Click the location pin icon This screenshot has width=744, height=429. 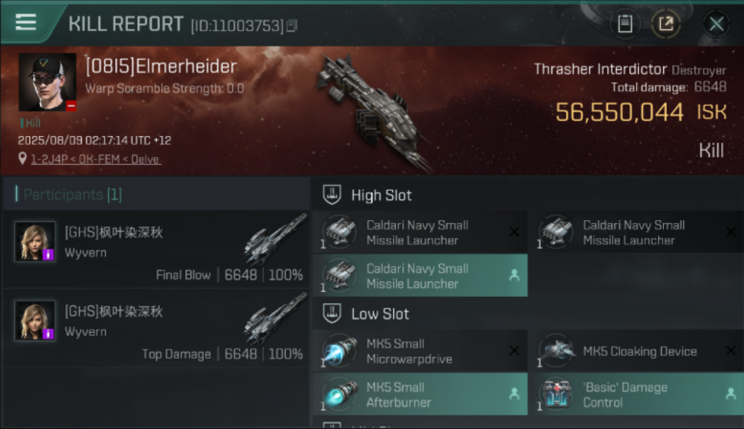22,158
